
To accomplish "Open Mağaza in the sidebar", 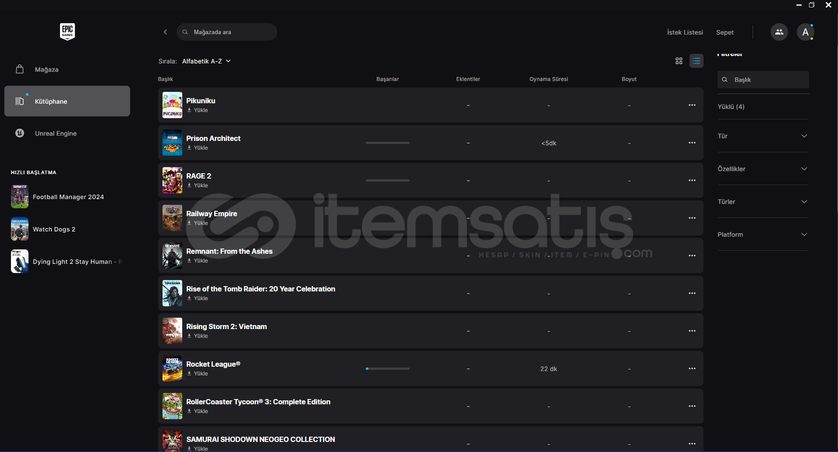I will (67, 69).
